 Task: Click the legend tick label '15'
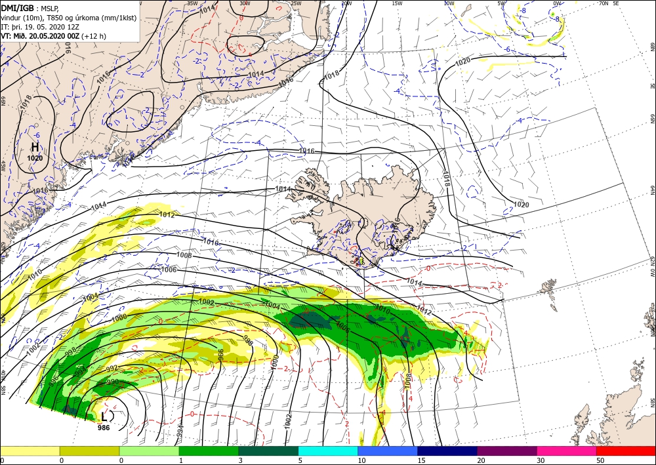(421, 460)
